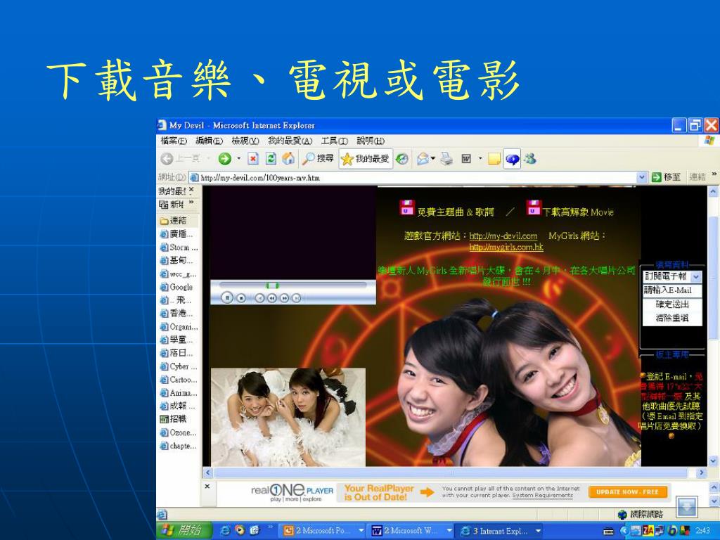Open the 2 Microsoft Word taskbar group
This screenshot has width=720, height=540.
[x=411, y=531]
